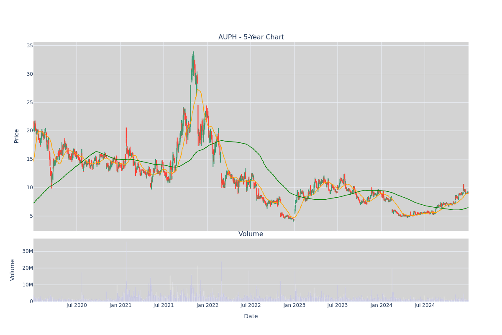Click the chart title 'AUPH - 5-Year Chart'
The height and width of the screenshot is (335, 502).
[x=251, y=37]
